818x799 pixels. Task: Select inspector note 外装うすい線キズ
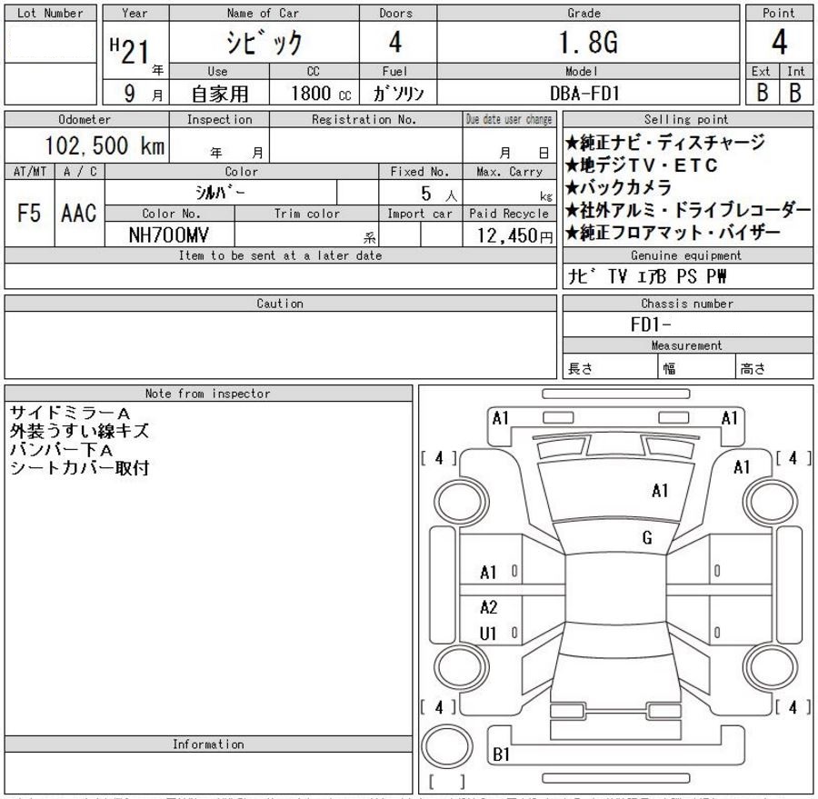tap(79, 431)
